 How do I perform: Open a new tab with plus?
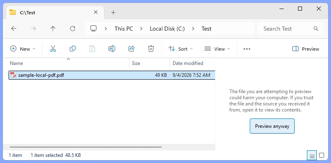click(x=113, y=13)
